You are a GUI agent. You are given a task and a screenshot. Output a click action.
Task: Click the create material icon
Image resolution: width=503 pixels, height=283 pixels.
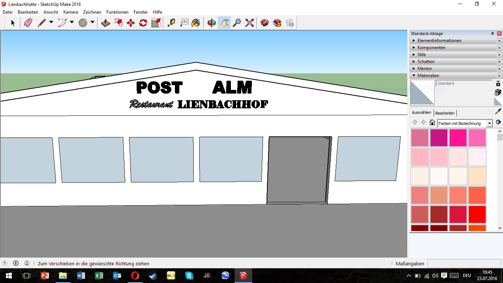point(498,92)
